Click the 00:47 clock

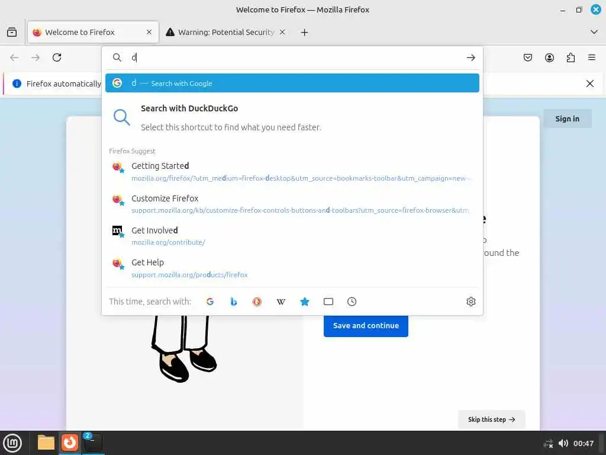[x=583, y=443]
